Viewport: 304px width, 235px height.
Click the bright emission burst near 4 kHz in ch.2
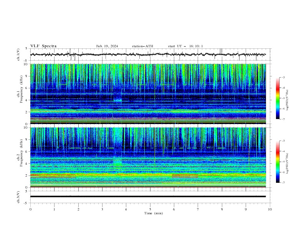tap(118, 162)
